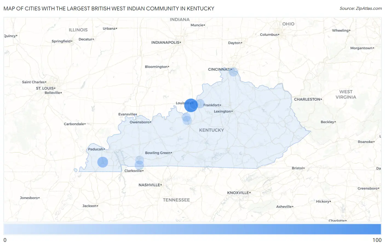Click the CHARLESTON city label
Screen dimensions: 385x246
(x=307, y=99)
